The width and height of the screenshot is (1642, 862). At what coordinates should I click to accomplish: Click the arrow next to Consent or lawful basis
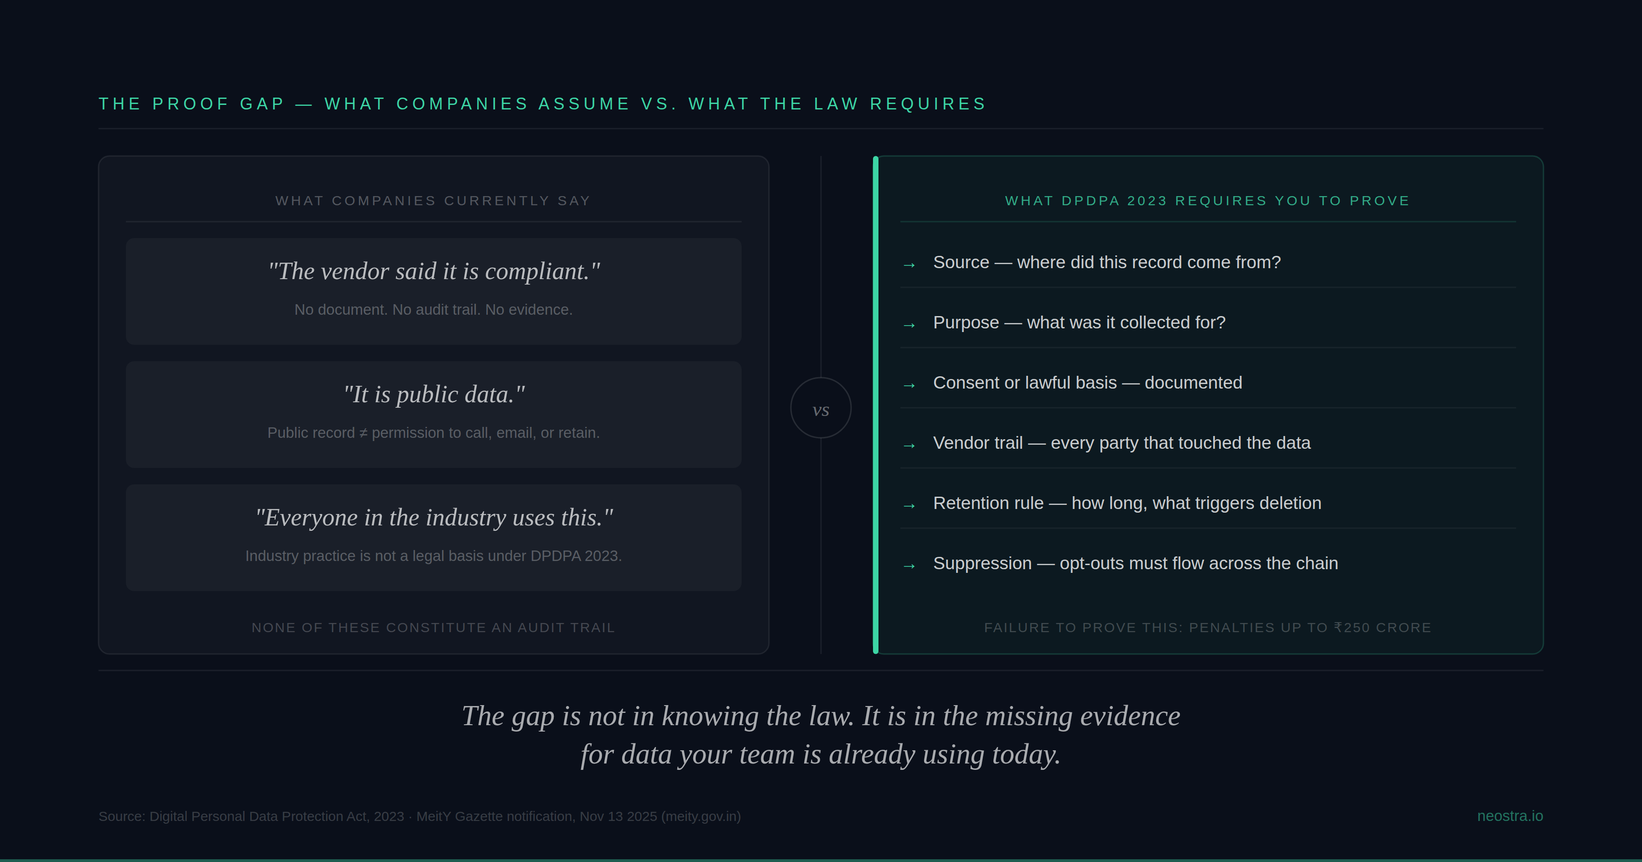tap(909, 385)
